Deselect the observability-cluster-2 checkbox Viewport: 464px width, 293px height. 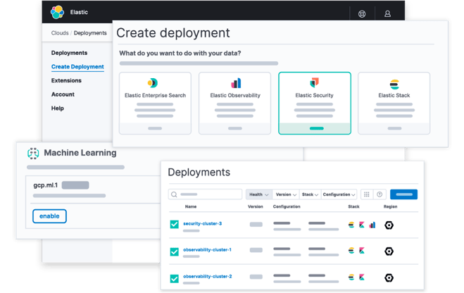pos(174,278)
